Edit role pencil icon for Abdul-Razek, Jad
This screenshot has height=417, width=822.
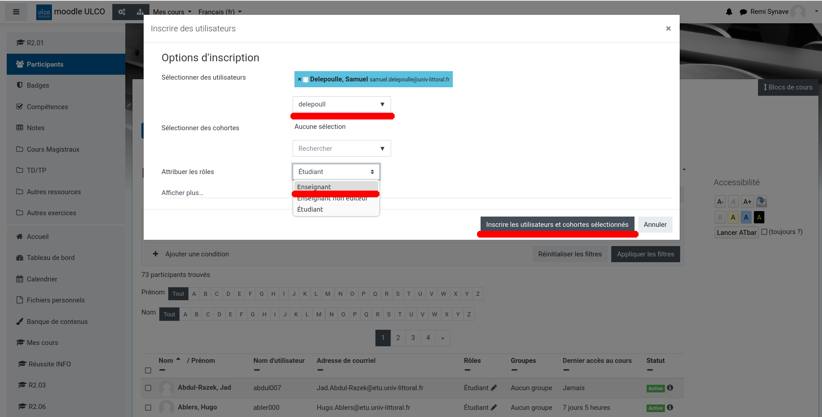[494, 388]
